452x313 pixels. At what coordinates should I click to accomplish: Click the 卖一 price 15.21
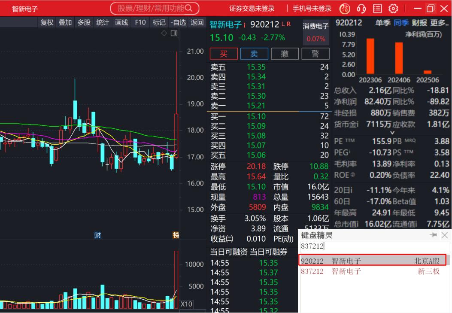coord(256,106)
